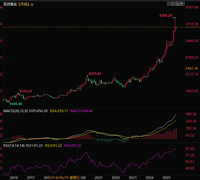Click the RSI1:91.22 value label
The width and height of the screenshot is (200, 180).
tap(35, 146)
